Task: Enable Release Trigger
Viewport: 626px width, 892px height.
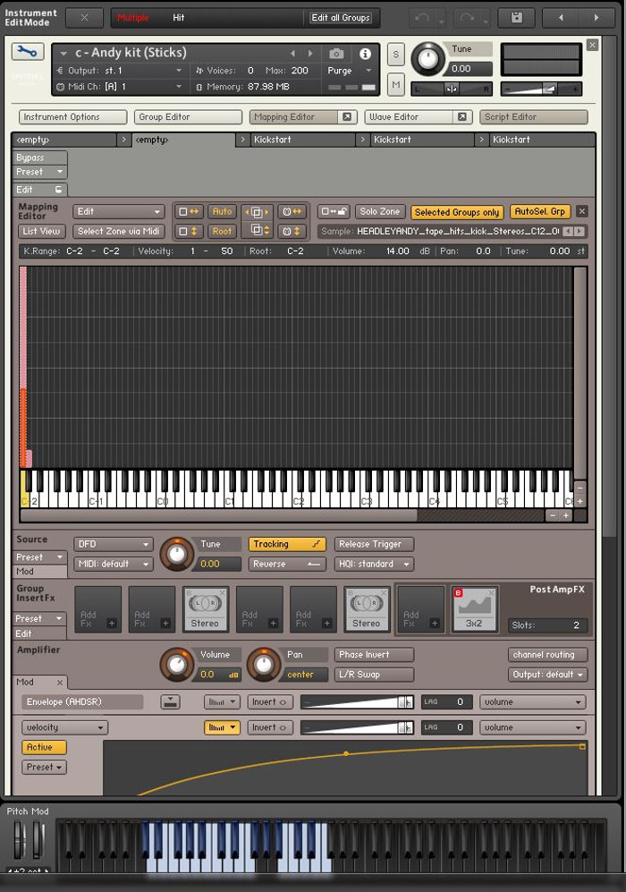Action: coord(374,545)
